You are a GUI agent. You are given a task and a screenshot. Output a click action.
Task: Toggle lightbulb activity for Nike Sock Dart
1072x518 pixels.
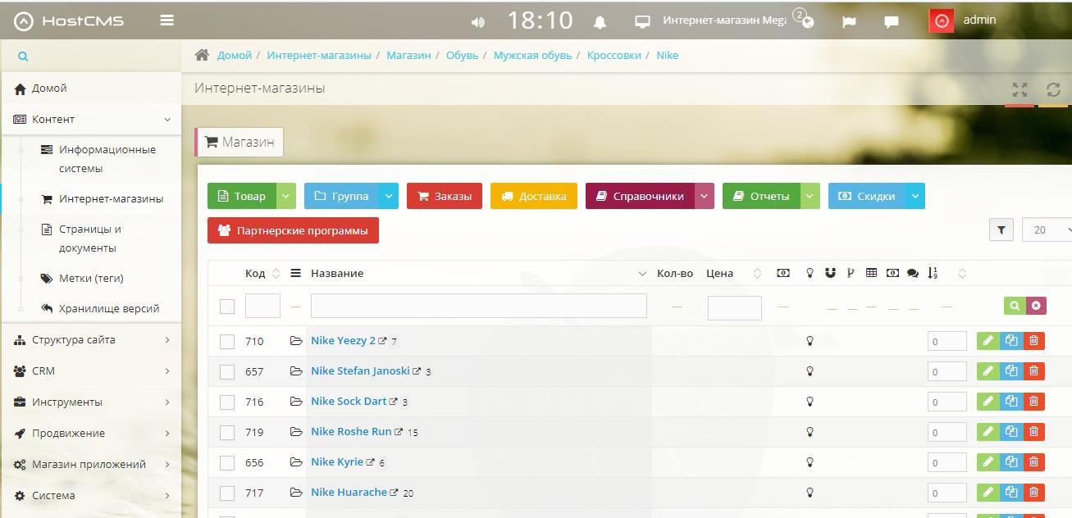(810, 402)
